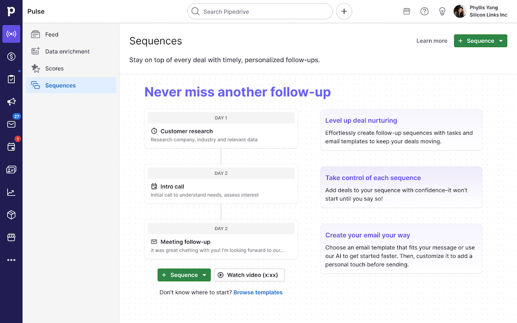
Task: Click the Take control of each sequence heading
Action: (x=373, y=178)
